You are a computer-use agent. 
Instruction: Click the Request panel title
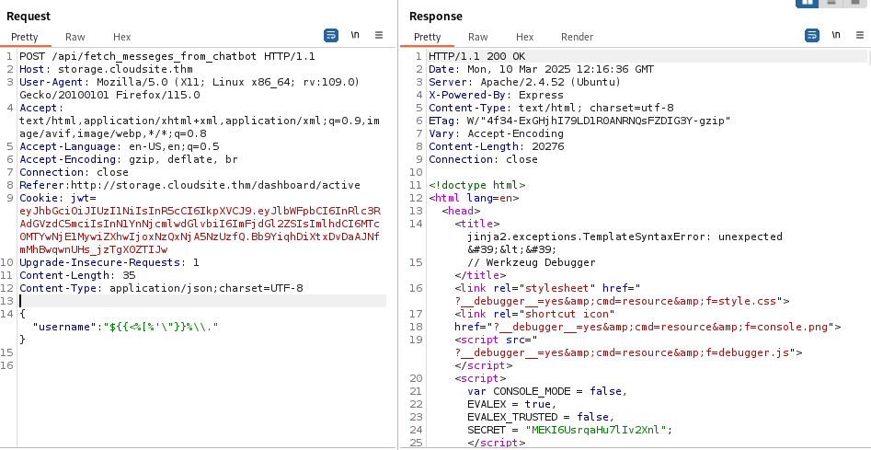tap(29, 17)
